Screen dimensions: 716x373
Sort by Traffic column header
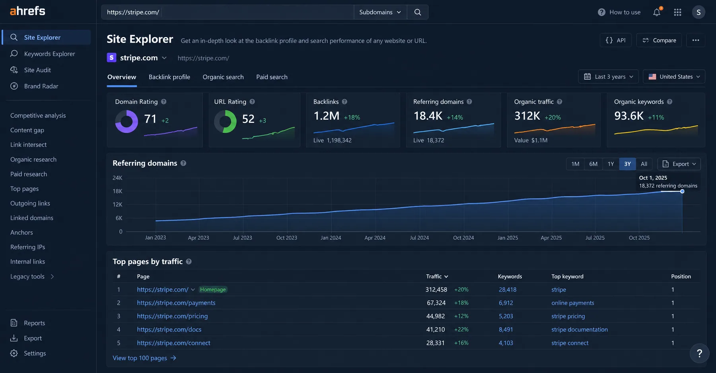[437, 276]
